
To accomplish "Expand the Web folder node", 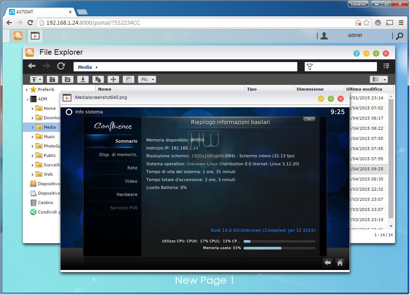I will [x=33, y=174].
